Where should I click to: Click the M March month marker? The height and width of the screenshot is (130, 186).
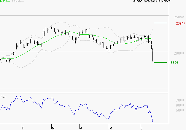pyautogui.click(x=53, y=128)
